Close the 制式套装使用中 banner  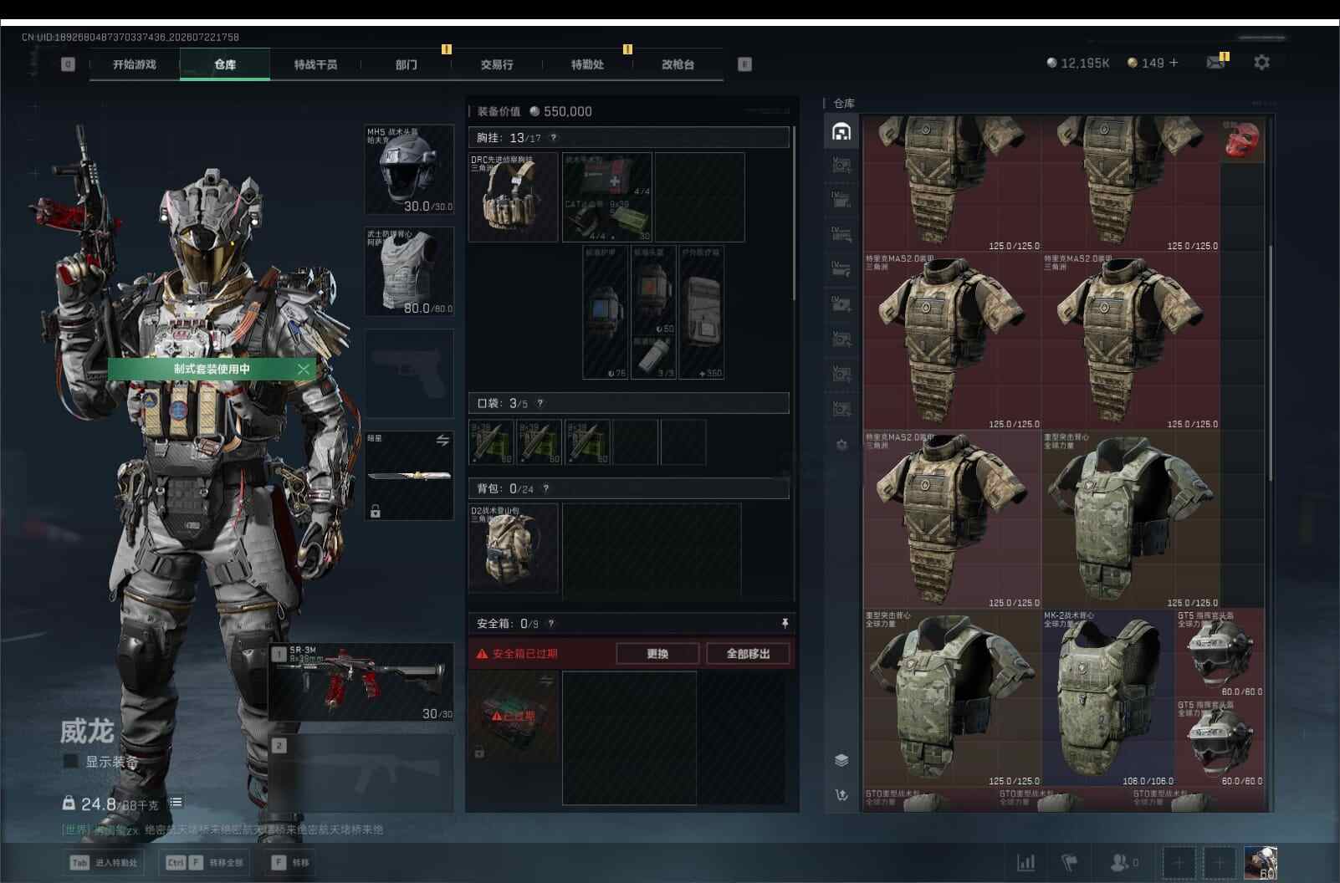click(x=303, y=369)
